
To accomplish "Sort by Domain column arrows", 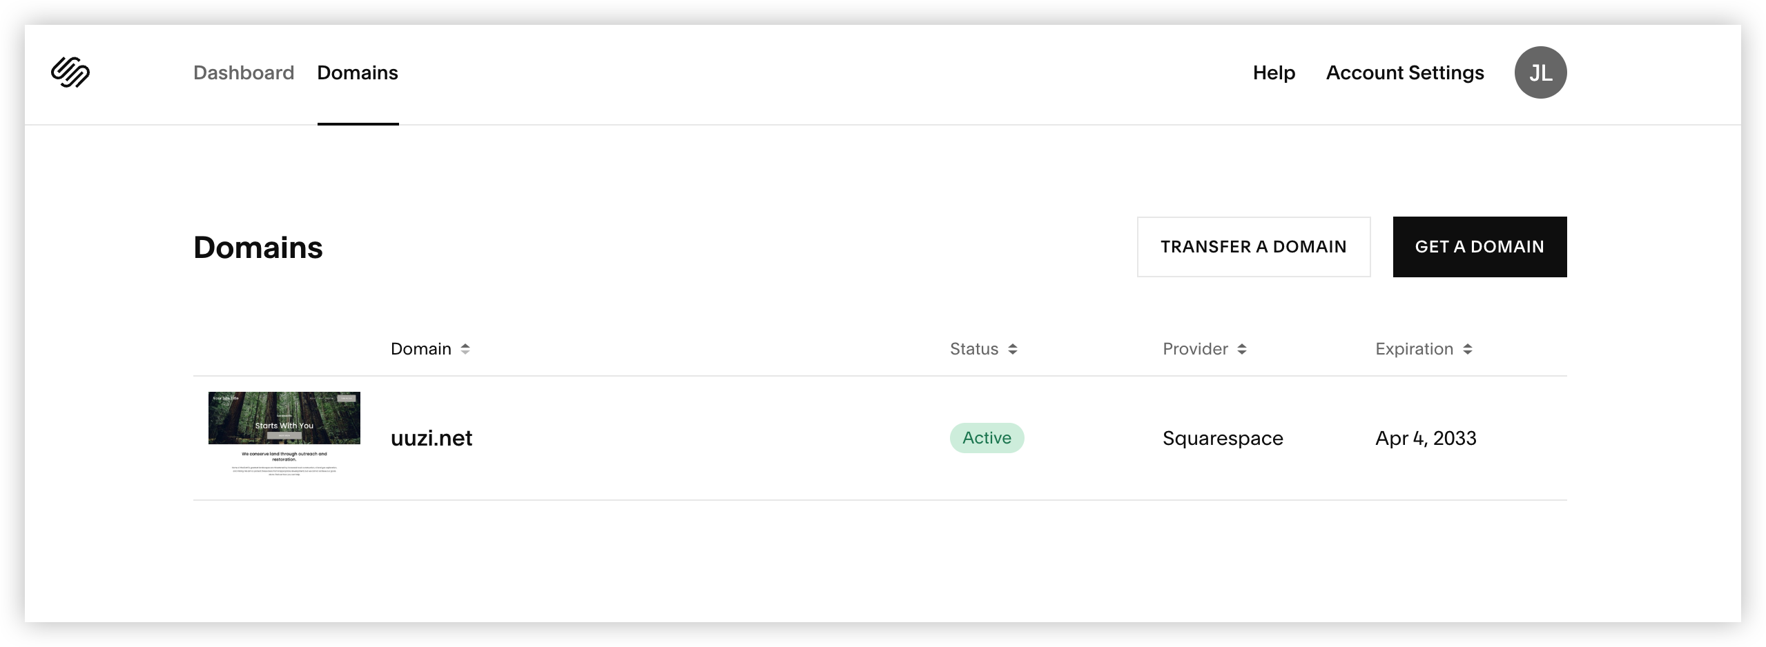I will click(465, 349).
